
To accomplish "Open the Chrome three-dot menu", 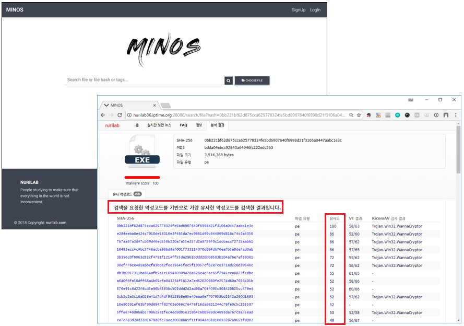I will pyautogui.click(x=455, y=115).
